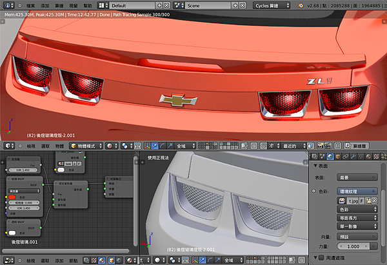387x265 pixels.
Task: Open the Info editor type selector icon
Action: (9, 5)
